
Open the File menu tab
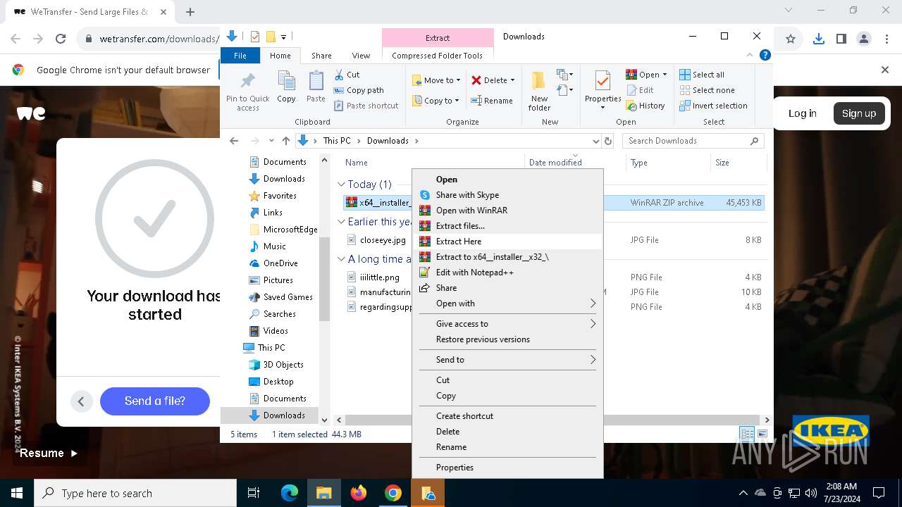point(240,56)
